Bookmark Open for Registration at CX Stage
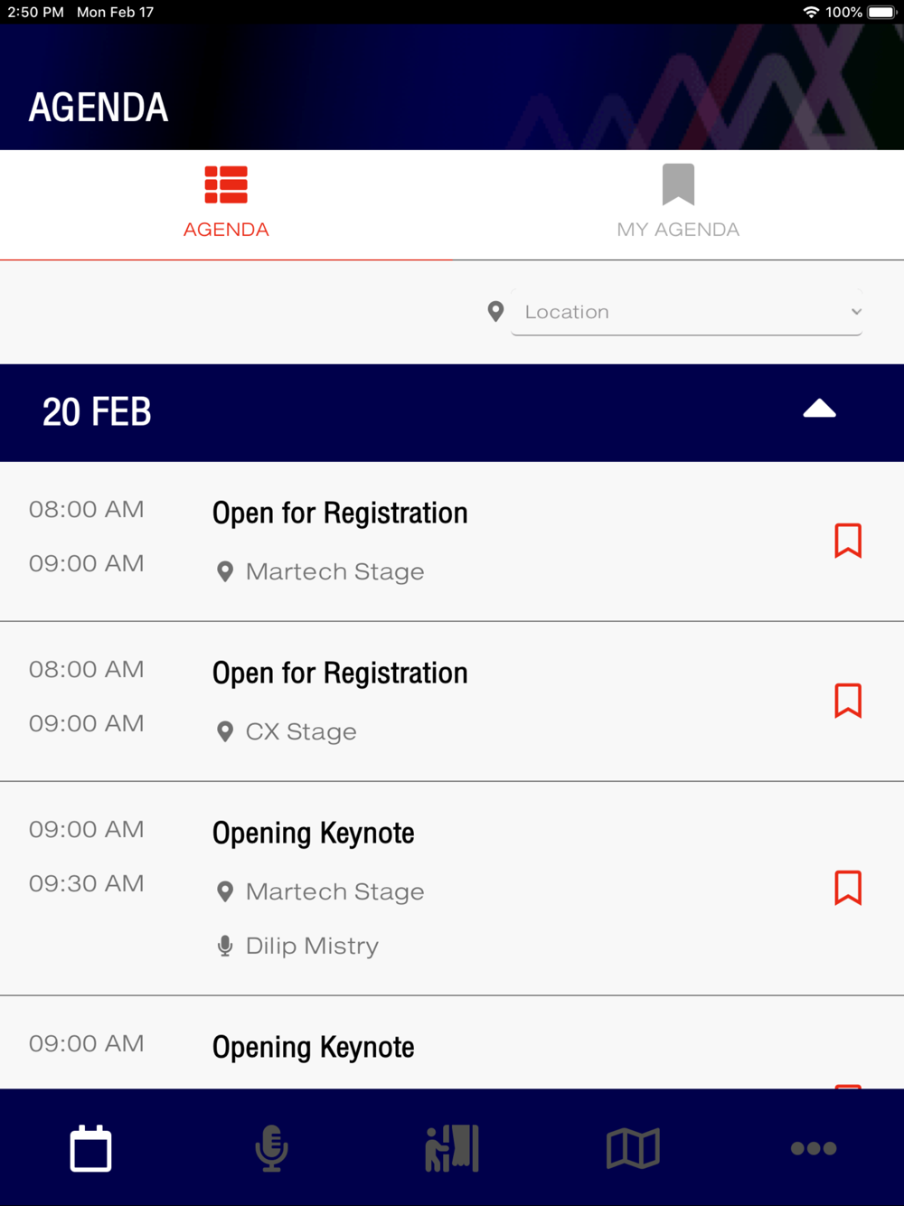This screenshot has height=1206, width=904. click(848, 701)
